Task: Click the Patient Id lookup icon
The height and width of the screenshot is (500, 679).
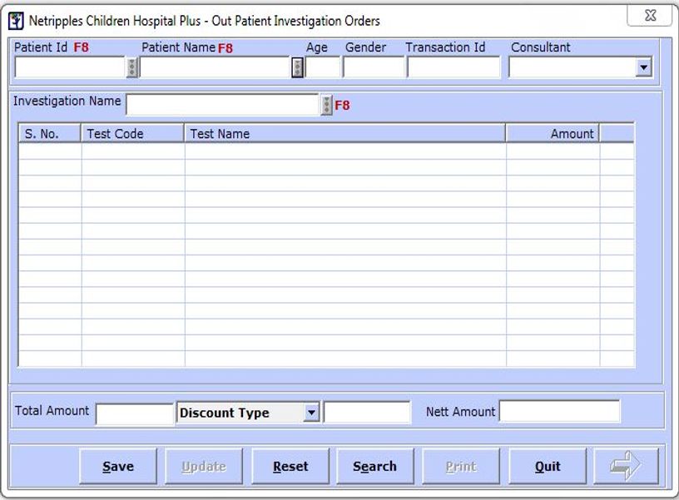Action: pos(132,67)
